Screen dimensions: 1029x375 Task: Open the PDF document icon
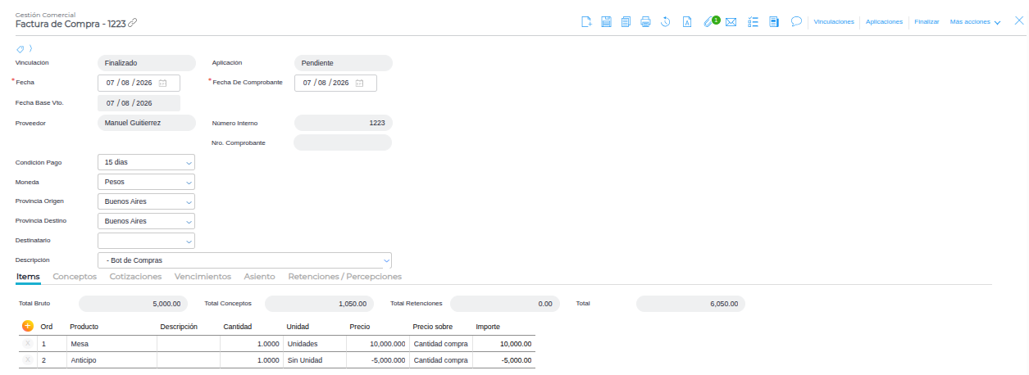(686, 22)
